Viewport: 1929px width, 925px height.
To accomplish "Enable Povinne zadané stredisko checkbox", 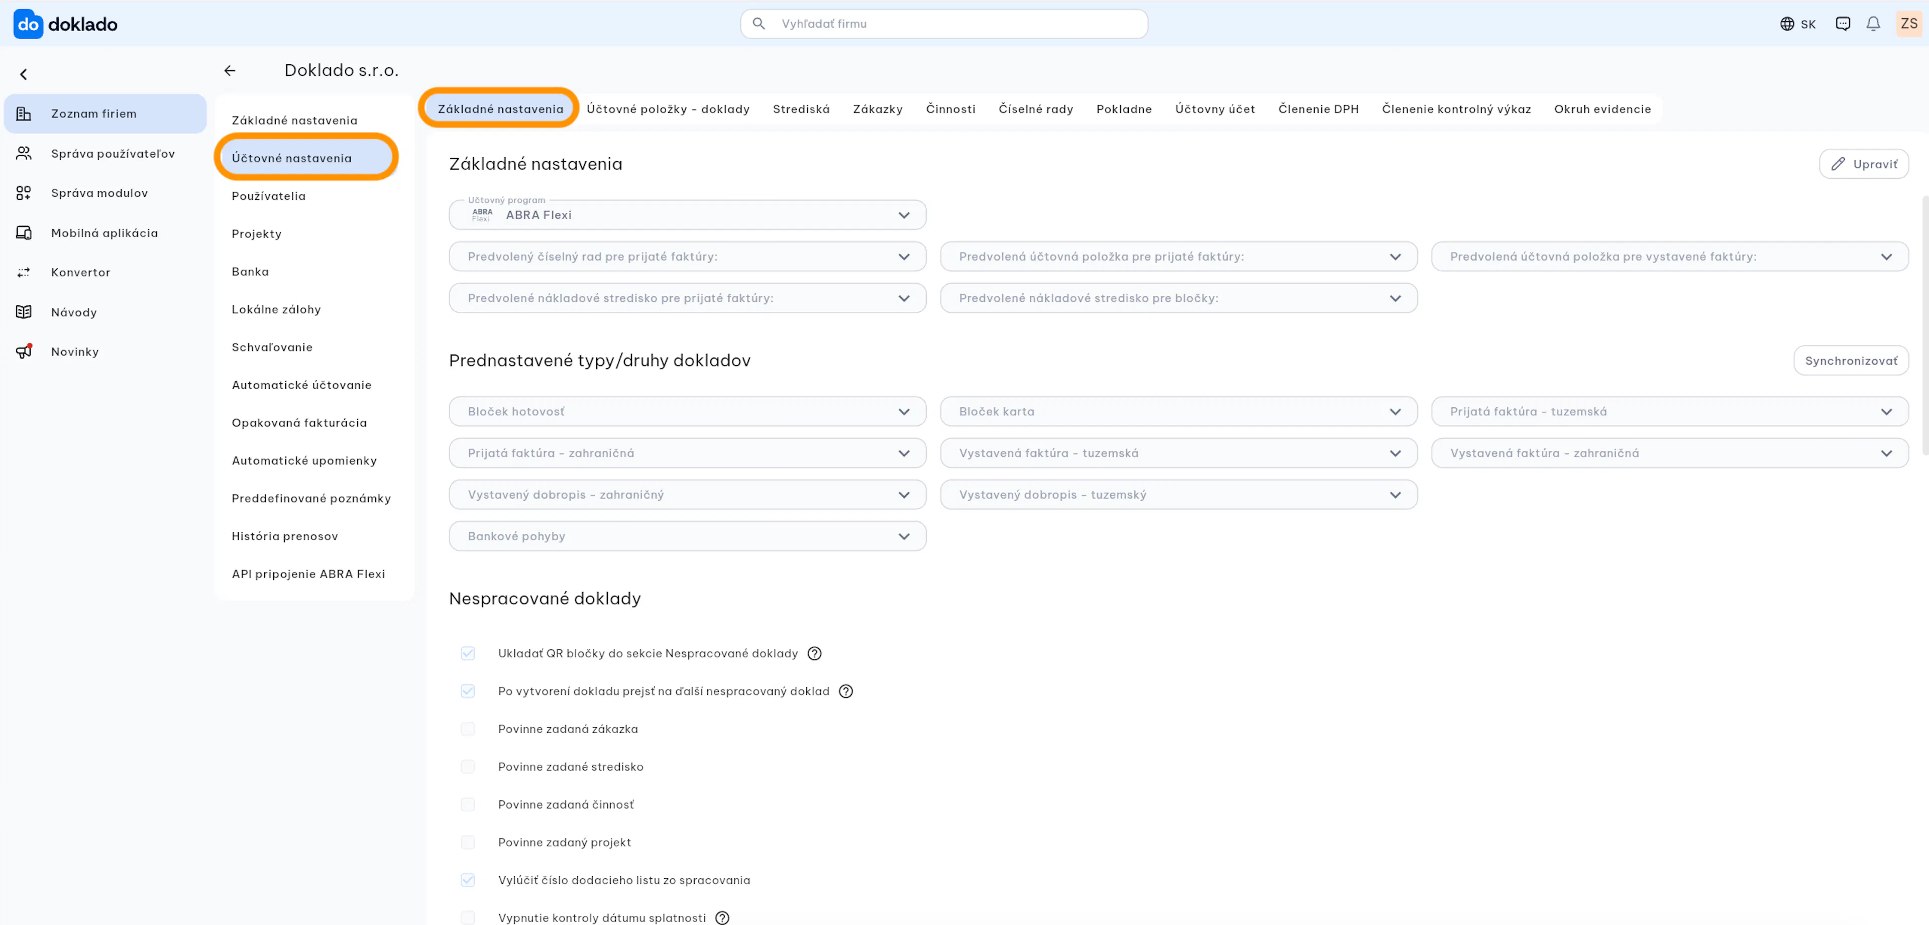I will point(468,767).
